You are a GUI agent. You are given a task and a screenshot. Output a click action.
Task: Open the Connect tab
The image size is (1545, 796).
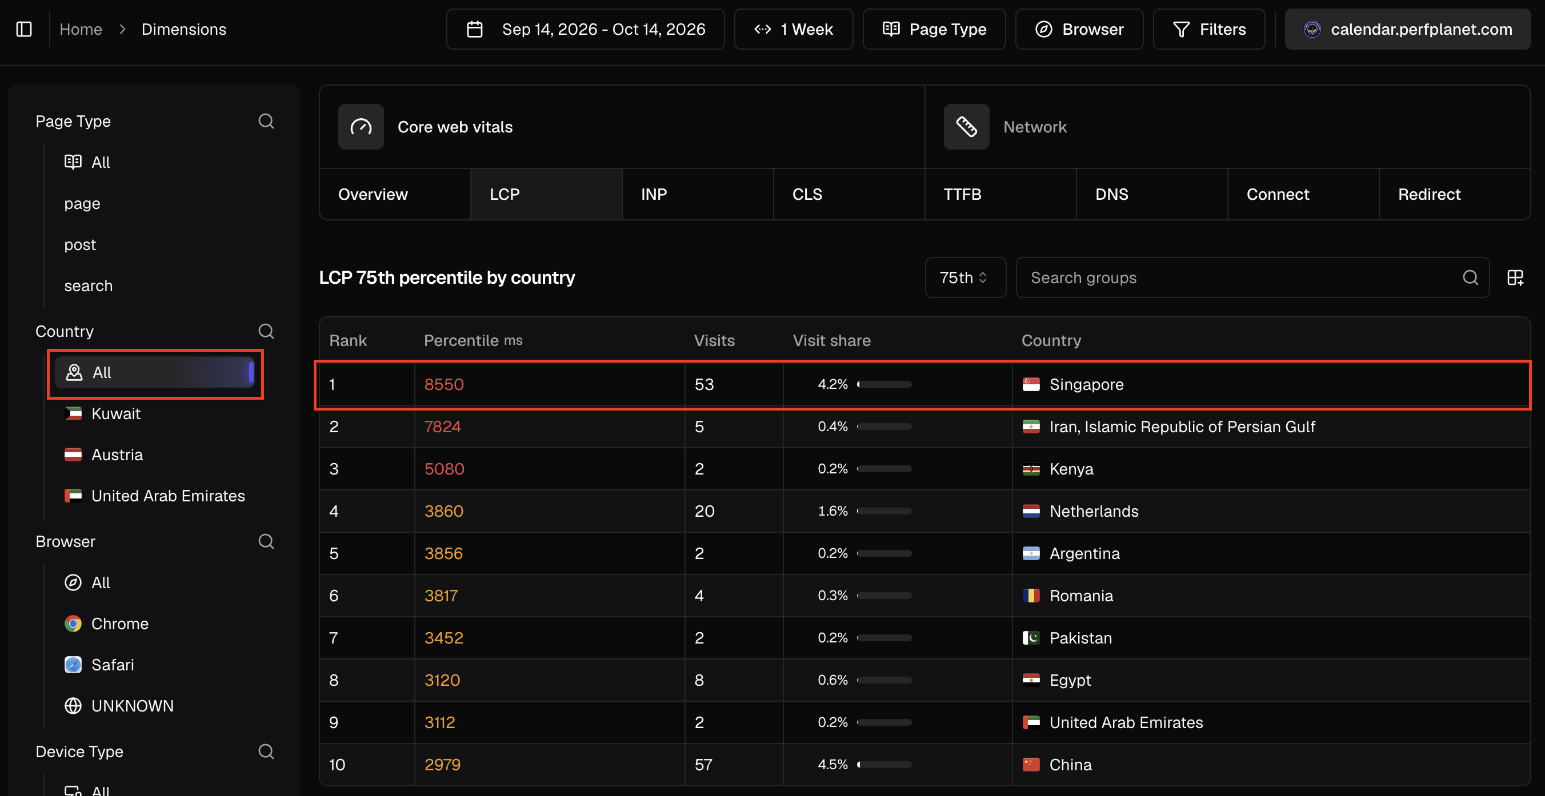[x=1303, y=194]
